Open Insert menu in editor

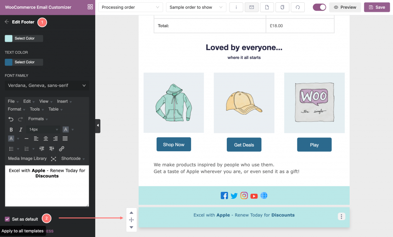pyautogui.click(x=64, y=101)
